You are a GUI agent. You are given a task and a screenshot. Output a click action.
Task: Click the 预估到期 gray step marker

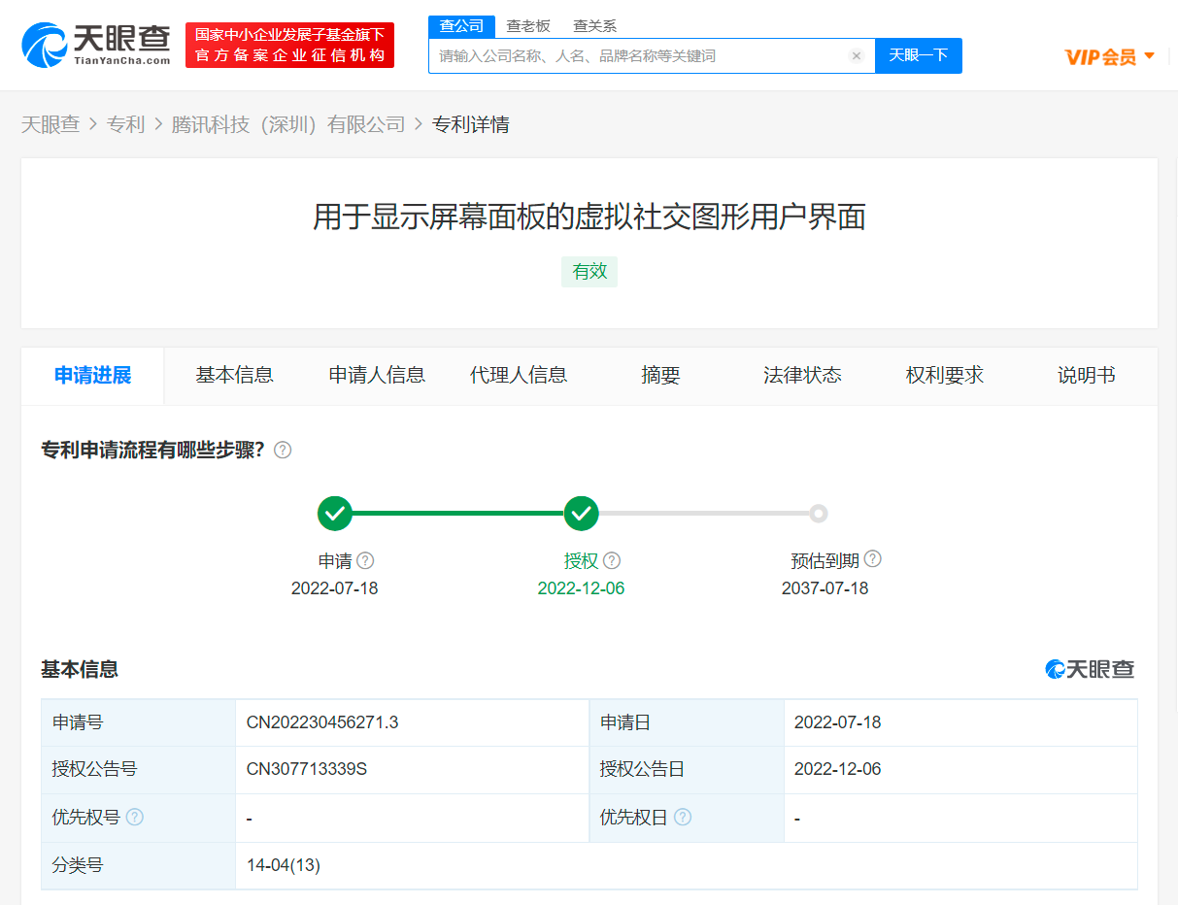click(819, 514)
